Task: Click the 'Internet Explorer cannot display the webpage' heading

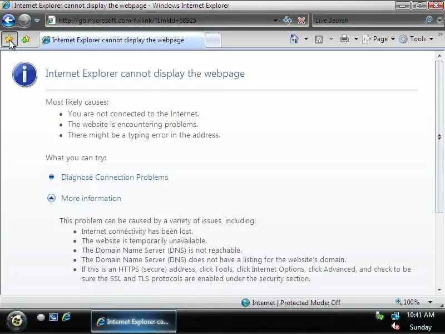Action: 145,73
